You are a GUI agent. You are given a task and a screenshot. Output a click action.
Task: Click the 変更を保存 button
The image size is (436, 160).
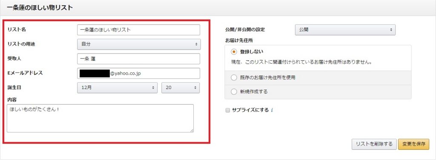pos(413,144)
